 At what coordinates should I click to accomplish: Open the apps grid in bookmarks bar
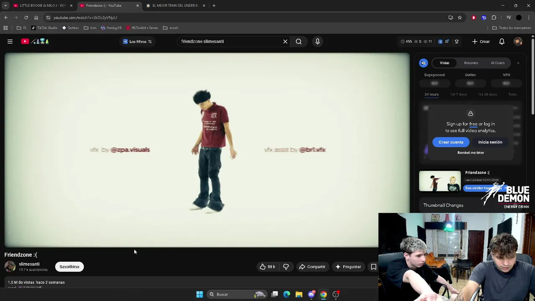5,28
